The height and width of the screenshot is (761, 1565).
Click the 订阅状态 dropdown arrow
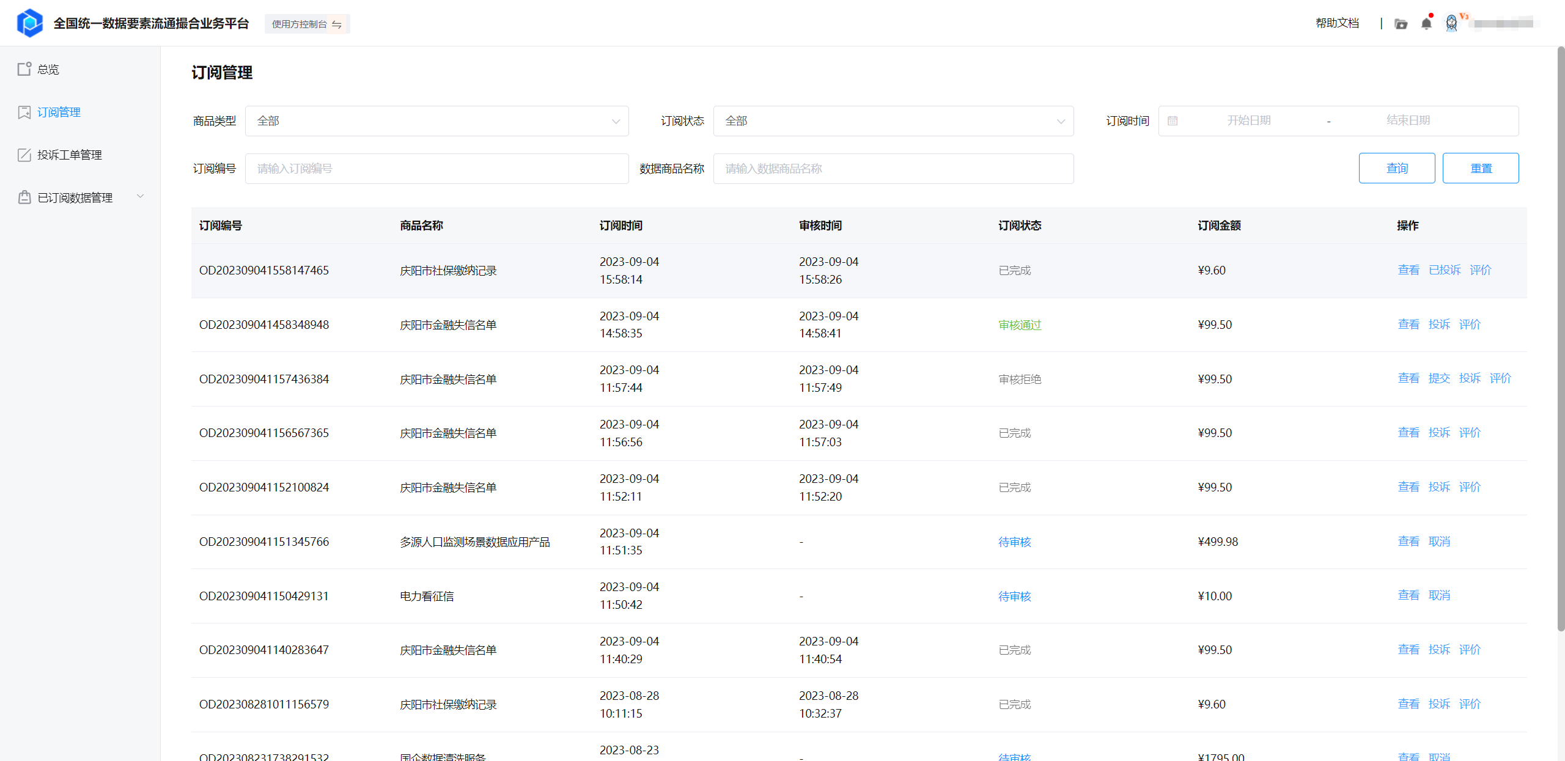point(1061,121)
